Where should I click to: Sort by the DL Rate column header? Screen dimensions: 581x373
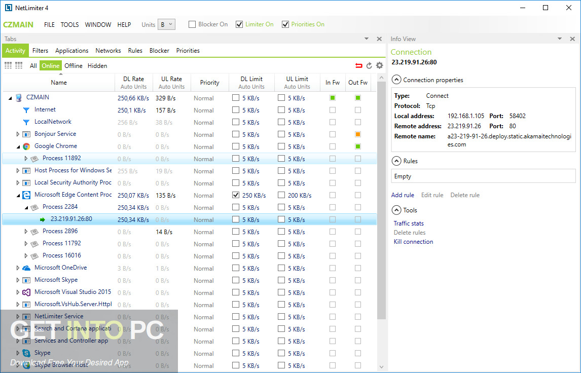click(x=134, y=82)
